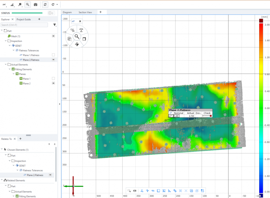The height and width of the screenshot is (198, 270).
Task: Click the Explorer search field
Action: coord(24,25)
